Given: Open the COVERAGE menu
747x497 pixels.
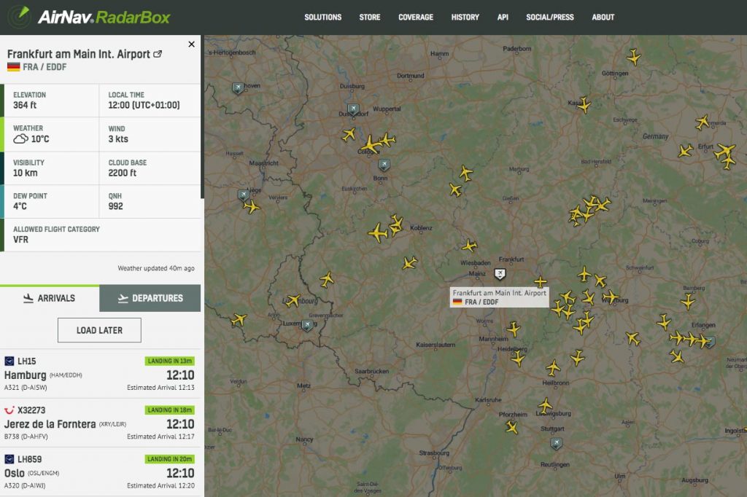Looking at the screenshot, I should pos(415,17).
